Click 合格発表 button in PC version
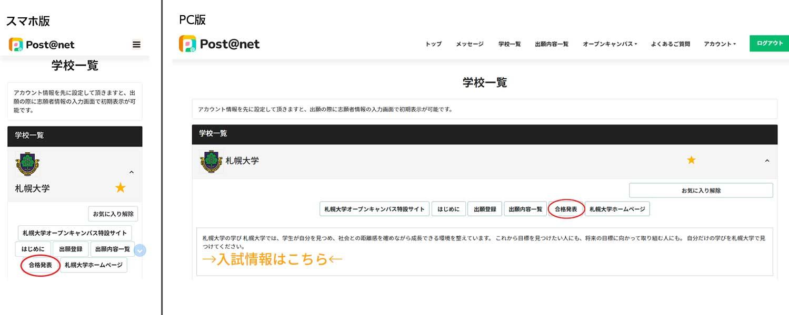Image resolution: width=789 pixels, height=315 pixels. (x=566, y=209)
